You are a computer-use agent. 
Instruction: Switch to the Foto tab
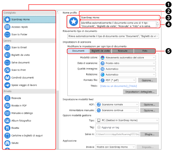point(145,51)
